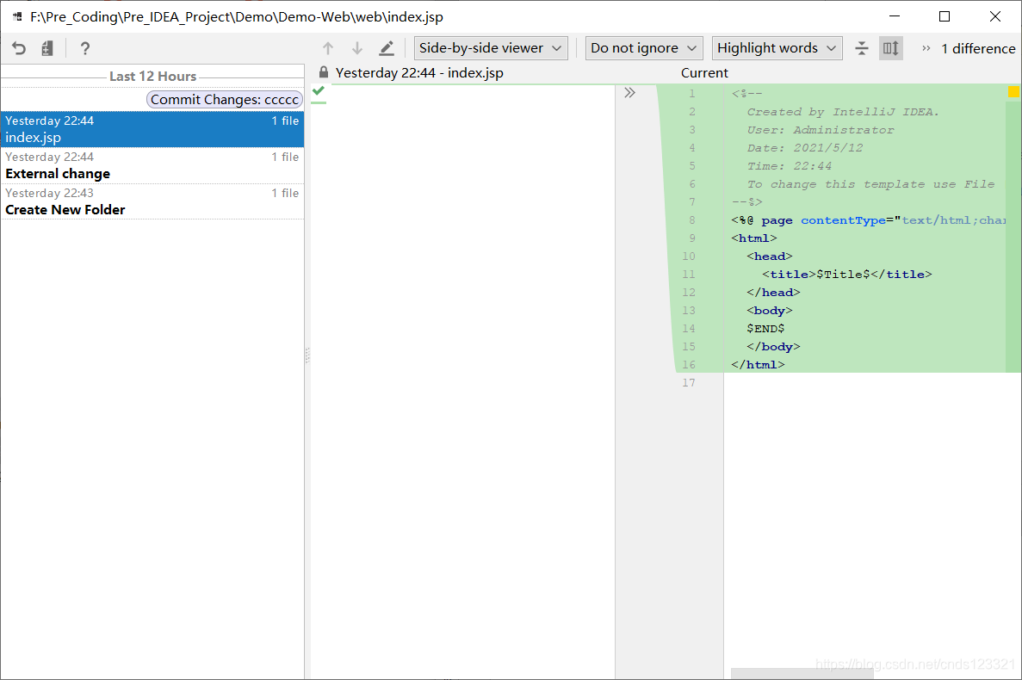
Task: Click the Create Patch icon
Action: [47, 48]
